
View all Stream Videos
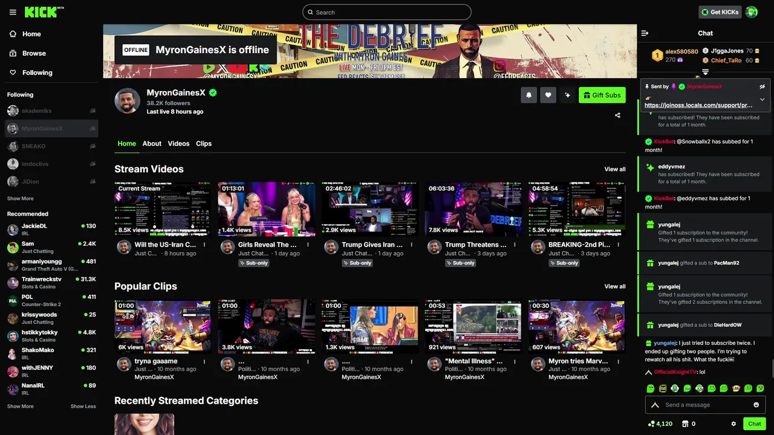615,169
